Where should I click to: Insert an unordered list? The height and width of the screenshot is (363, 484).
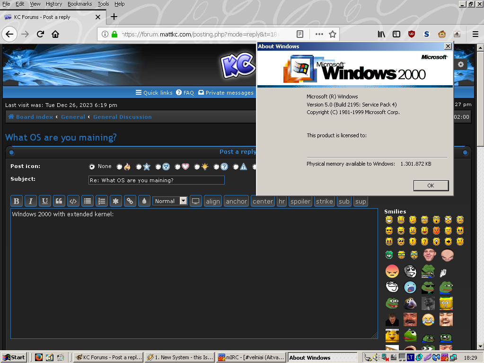click(88, 201)
